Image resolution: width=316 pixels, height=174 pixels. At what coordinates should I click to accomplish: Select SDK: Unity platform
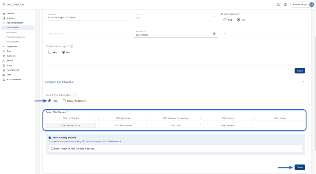coord(176,126)
